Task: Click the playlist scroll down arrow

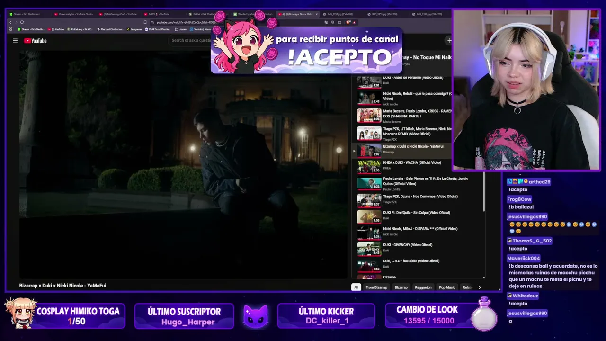Action: tap(484, 278)
